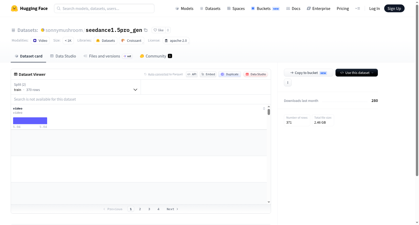Screen dimensions: 419x225
Task: Click the API button in Dataset Viewer
Action: coord(192,74)
